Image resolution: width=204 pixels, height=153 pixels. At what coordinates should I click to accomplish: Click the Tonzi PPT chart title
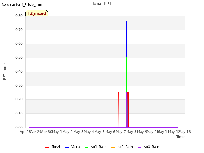click(102, 4)
